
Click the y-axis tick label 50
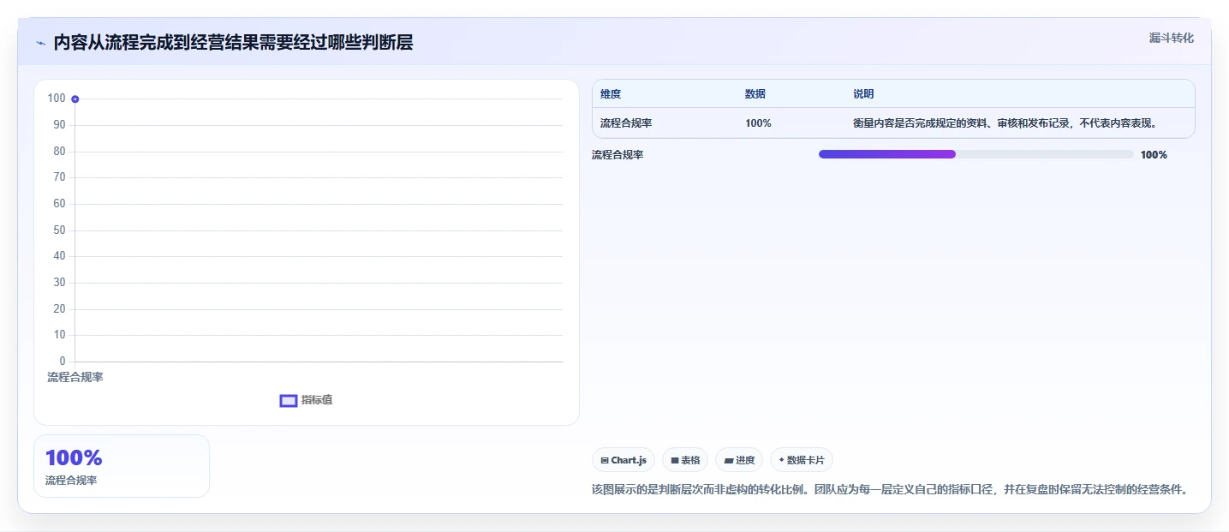point(59,230)
